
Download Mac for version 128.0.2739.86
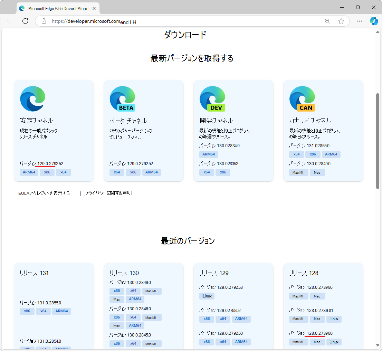click(317, 296)
